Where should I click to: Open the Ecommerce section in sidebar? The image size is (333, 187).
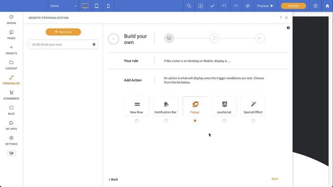11,95
